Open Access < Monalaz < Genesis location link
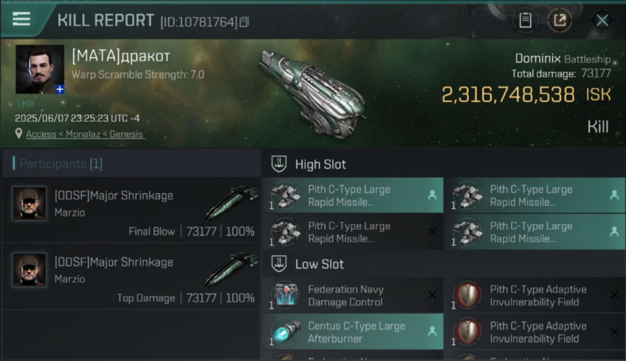The width and height of the screenshot is (626, 361). (x=85, y=134)
